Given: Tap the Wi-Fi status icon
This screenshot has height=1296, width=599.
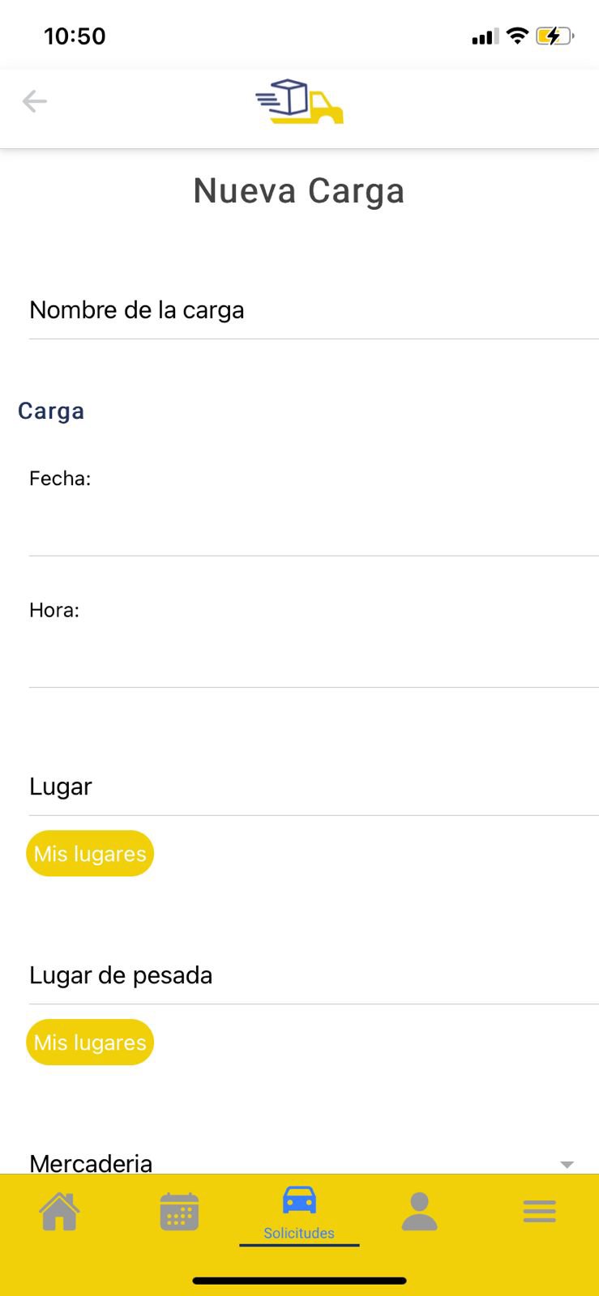Looking at the screenshot, I should coord(517,36).
